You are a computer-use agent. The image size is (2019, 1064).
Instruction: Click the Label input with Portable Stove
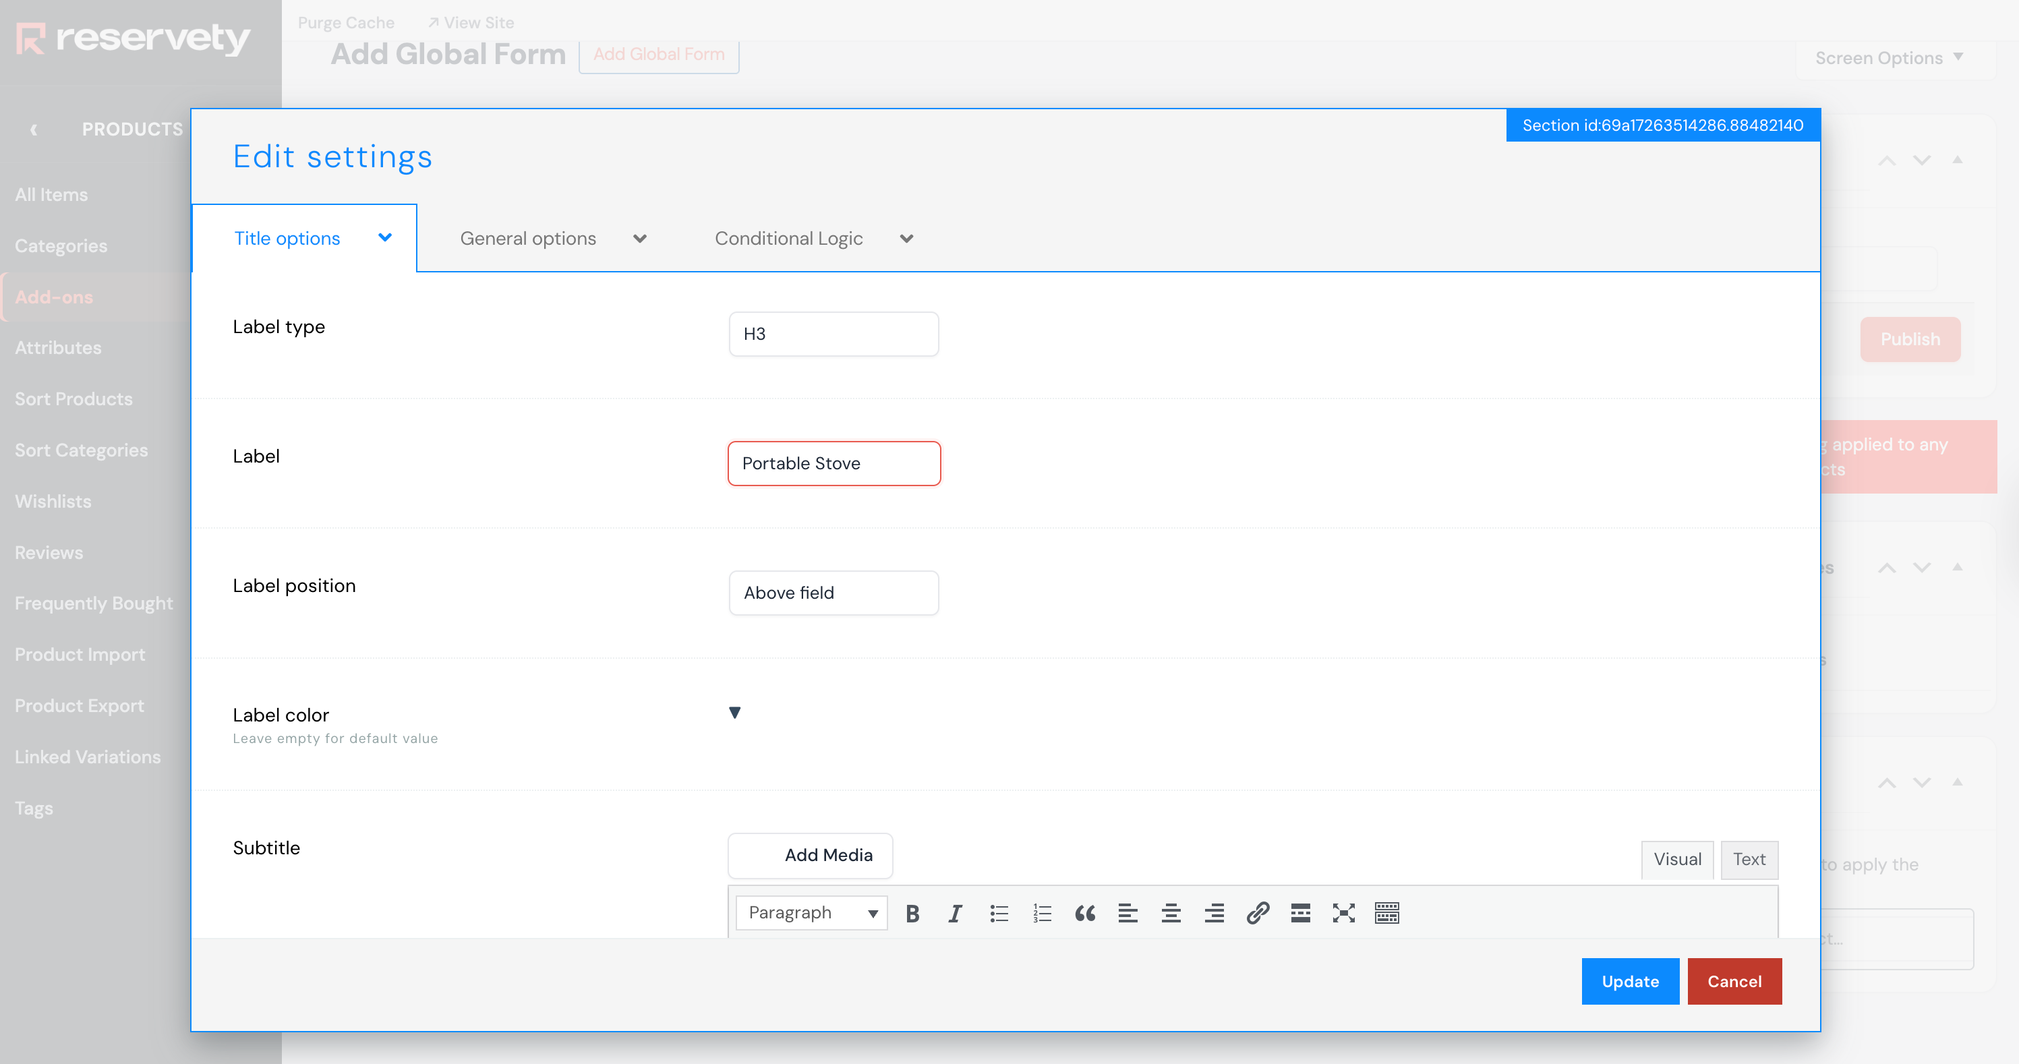coord(833,464)
